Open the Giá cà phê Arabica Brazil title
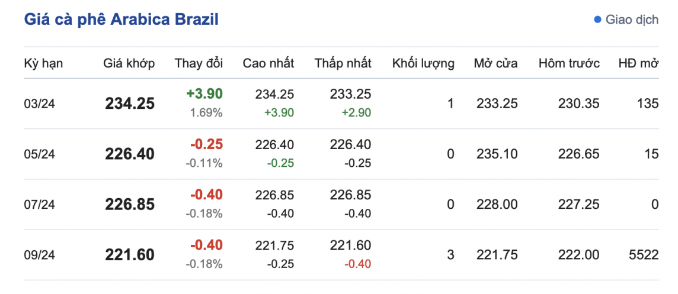 (x=121, y=20)
